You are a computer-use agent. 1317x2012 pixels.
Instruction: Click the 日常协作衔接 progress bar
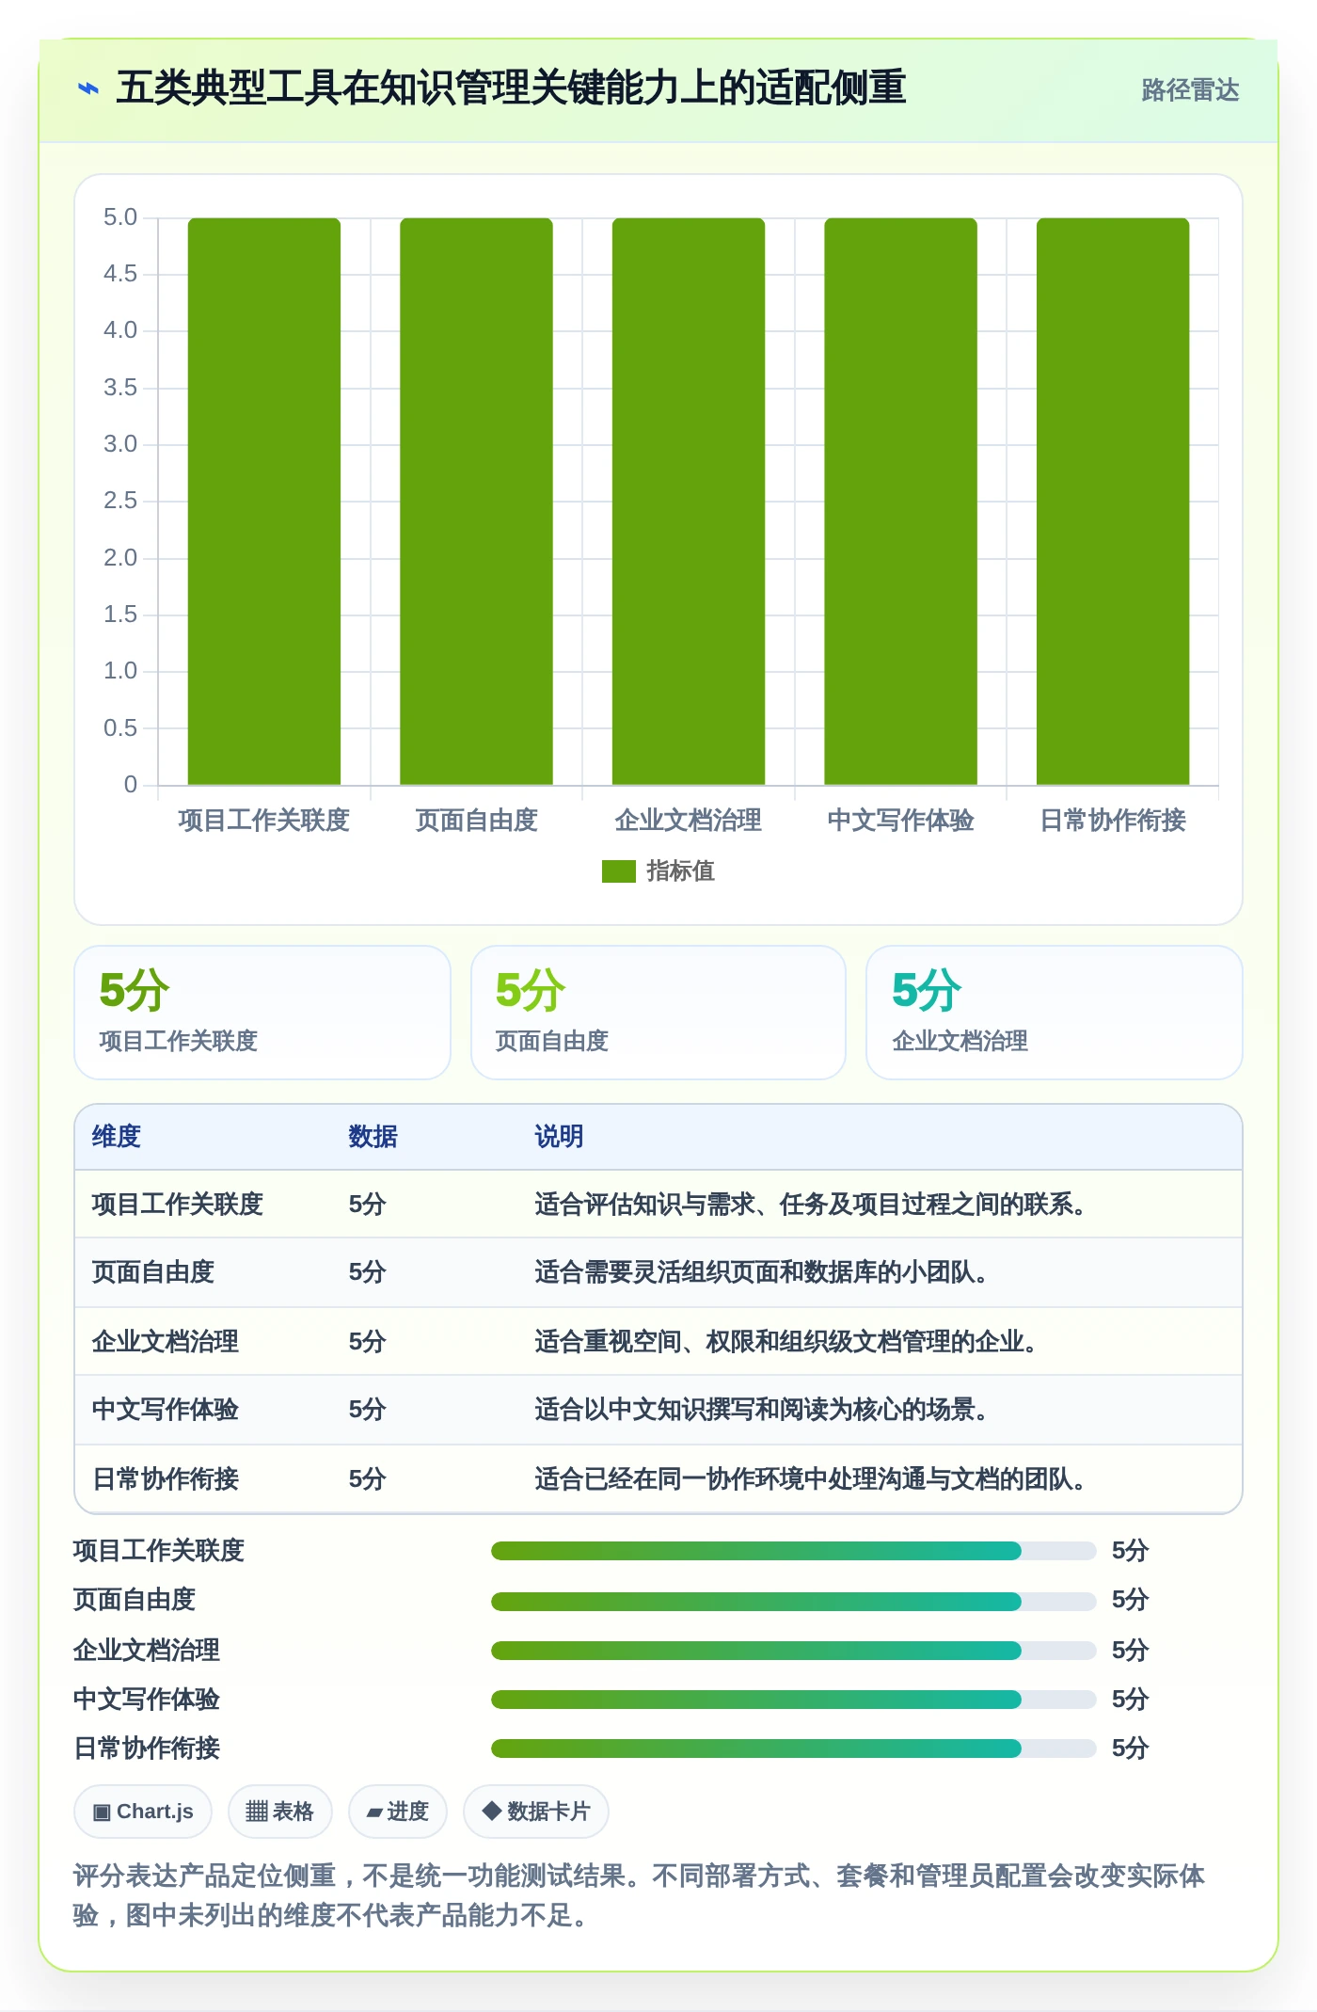(793, 1749)
